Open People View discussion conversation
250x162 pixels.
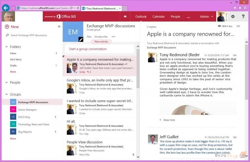point(99,148)
